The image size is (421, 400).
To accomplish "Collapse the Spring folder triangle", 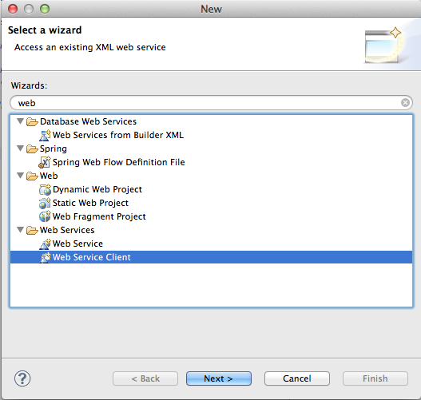I will point(21,149).
